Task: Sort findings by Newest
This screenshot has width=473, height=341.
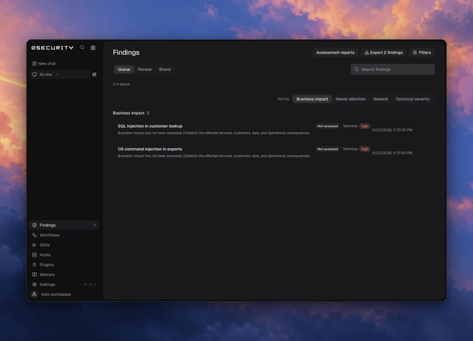Action: pyautogui.click(x=381, y=99)
